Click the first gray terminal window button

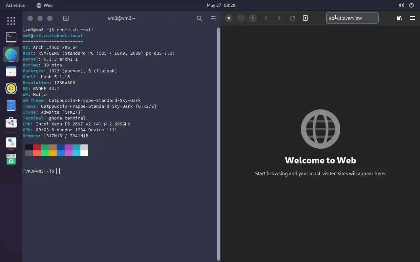(x=30, y=18)
